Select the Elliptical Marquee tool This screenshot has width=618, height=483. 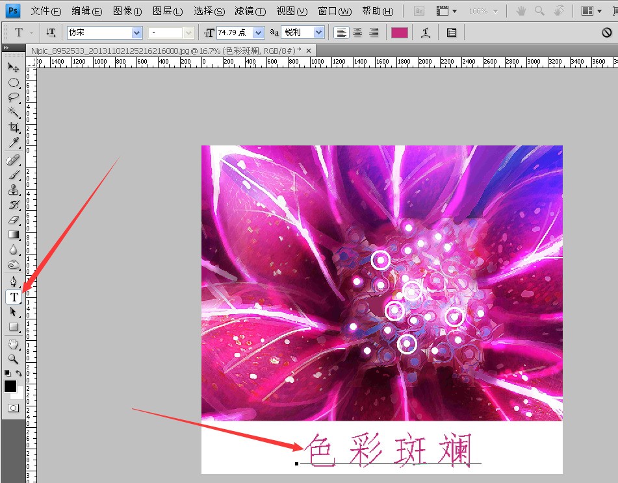point(14,82)
